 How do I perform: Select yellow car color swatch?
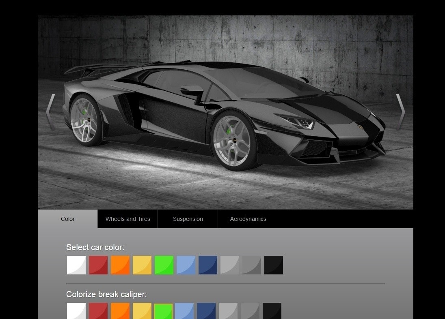tap(142, 265)
